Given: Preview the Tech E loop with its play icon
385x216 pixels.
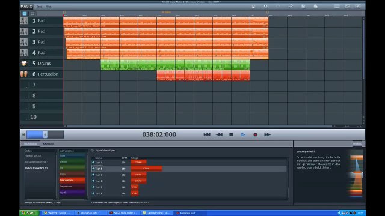Looking at the screenshot, I should pyautogui.click(x=93, y=187).
